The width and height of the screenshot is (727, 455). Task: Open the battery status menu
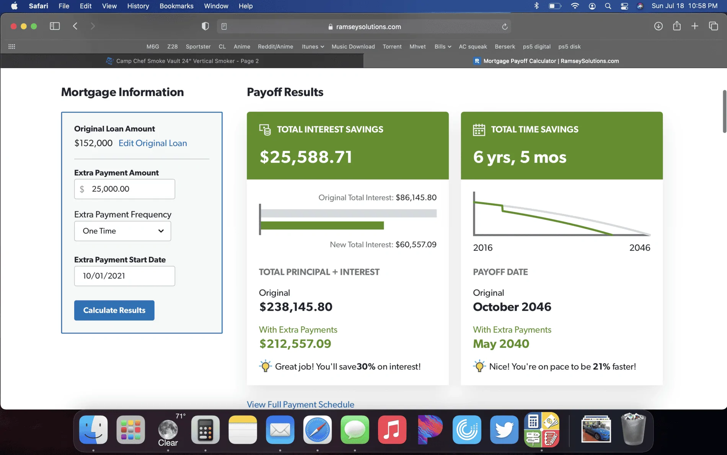coord(555,6)
